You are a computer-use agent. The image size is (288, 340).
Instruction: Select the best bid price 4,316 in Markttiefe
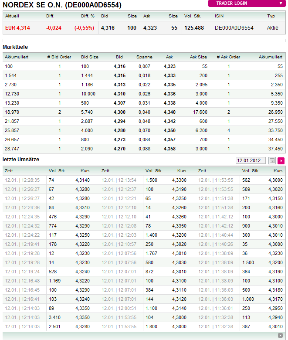[x=119, y=66]
